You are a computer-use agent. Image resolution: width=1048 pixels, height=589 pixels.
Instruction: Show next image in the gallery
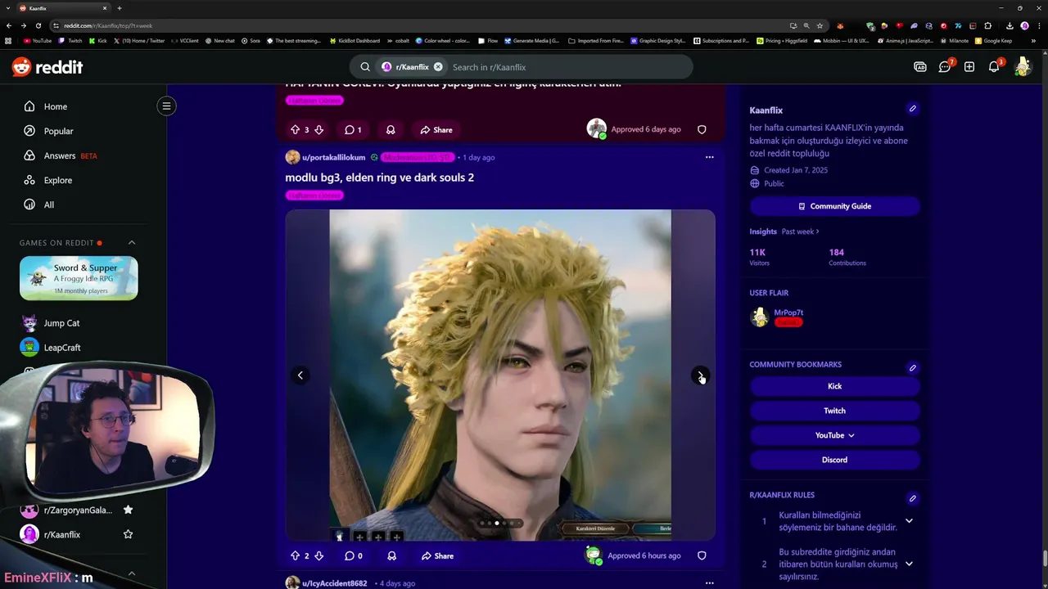(700, 375)
